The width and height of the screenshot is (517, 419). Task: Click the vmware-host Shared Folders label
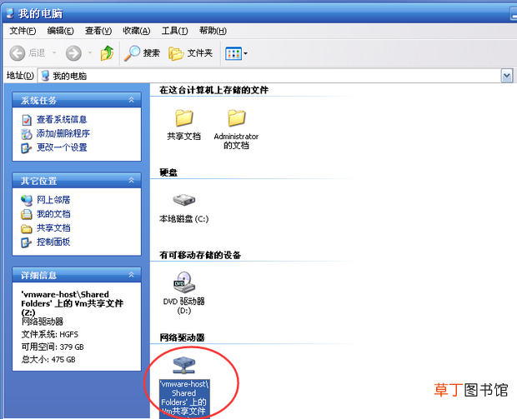pos(184,399)
